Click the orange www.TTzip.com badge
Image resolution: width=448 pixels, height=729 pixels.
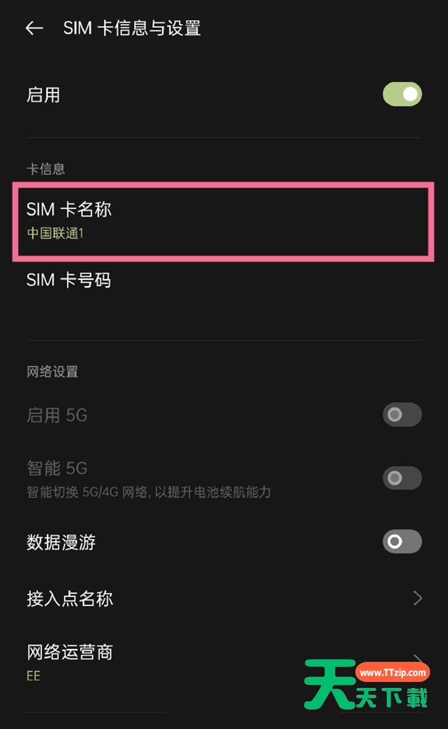[x=392, y=672]
